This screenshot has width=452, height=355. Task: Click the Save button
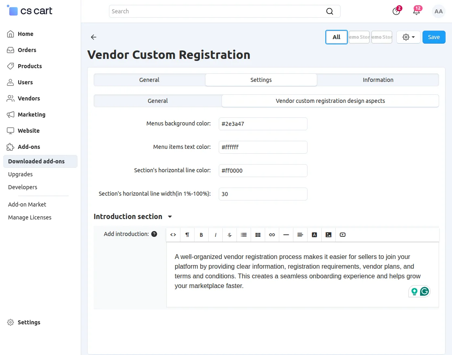pos(434,37)
